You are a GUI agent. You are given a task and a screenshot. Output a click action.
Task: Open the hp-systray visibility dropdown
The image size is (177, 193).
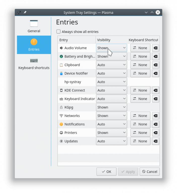pos(111,82)
